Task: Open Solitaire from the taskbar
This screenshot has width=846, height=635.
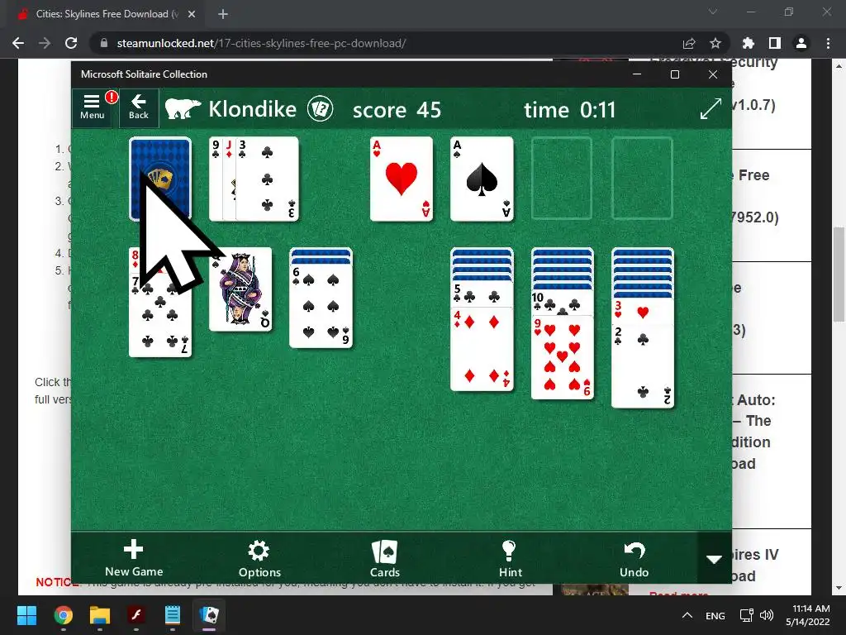Action: point(209,615)
